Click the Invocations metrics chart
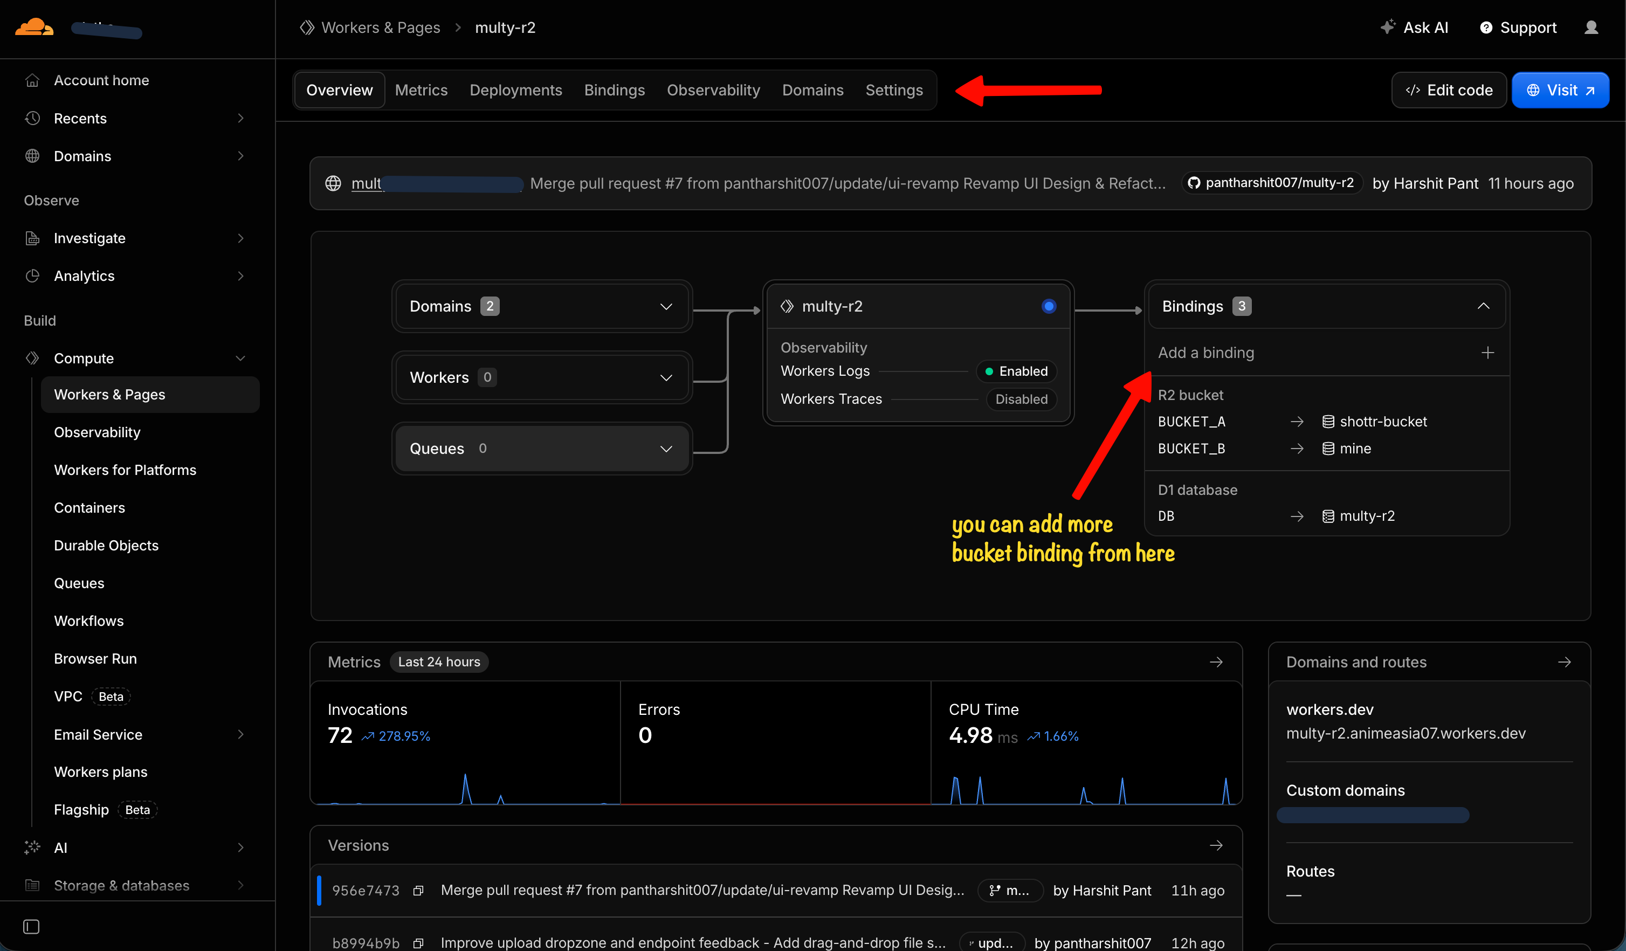 point(466,787)
